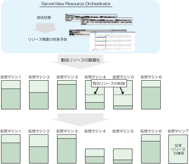The width and height of the screenshot is (189, 164).
Task: Click top row 仮想マシン３ resource bar
Action: [67, 95]
